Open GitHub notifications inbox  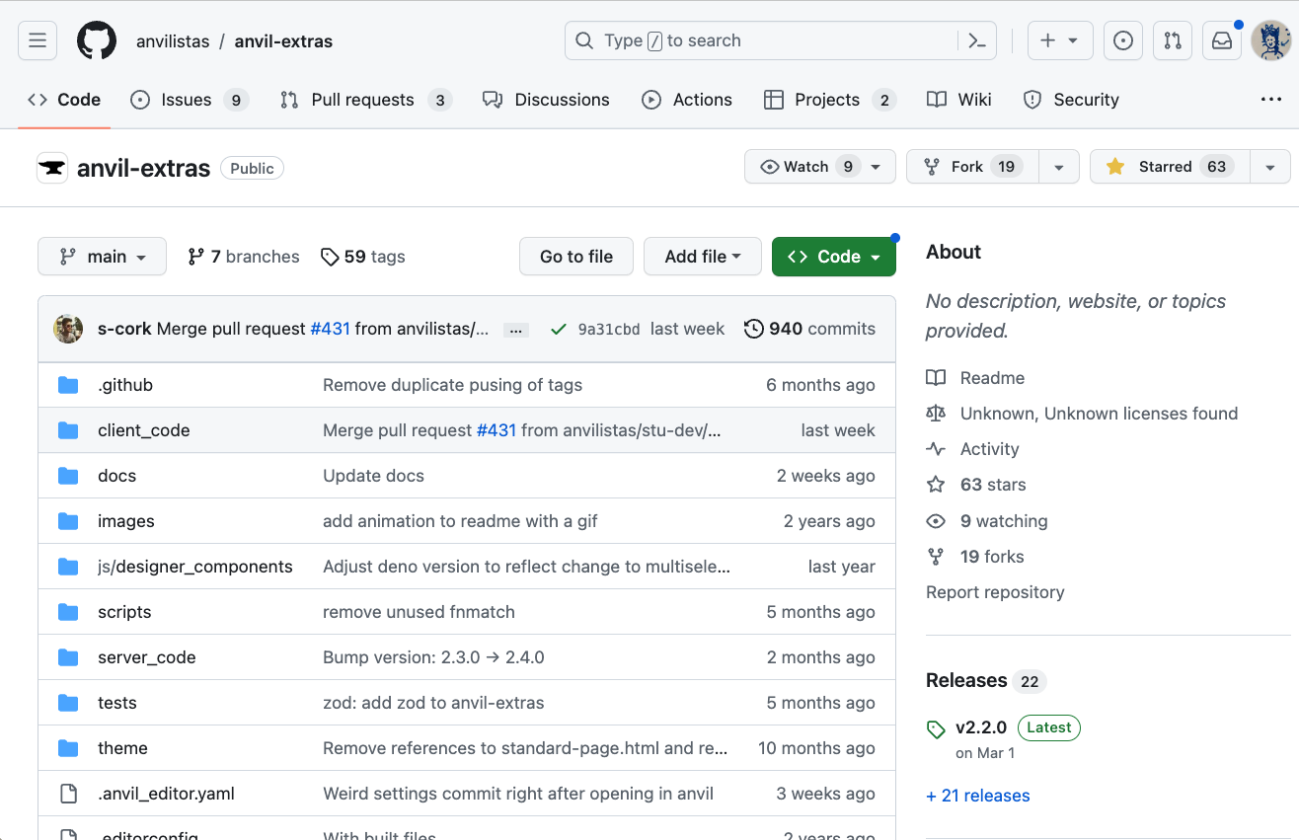[x=1221, y=40]
